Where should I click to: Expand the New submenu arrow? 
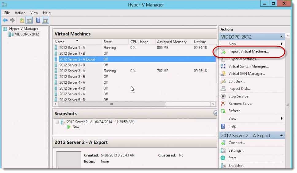(282, 44)
